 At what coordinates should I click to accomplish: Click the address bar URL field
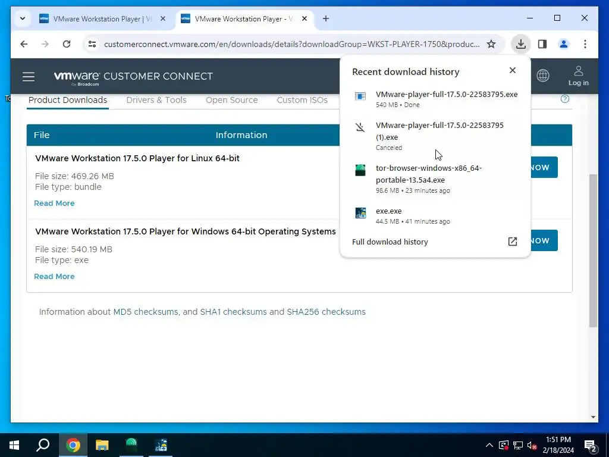point(291,44)
